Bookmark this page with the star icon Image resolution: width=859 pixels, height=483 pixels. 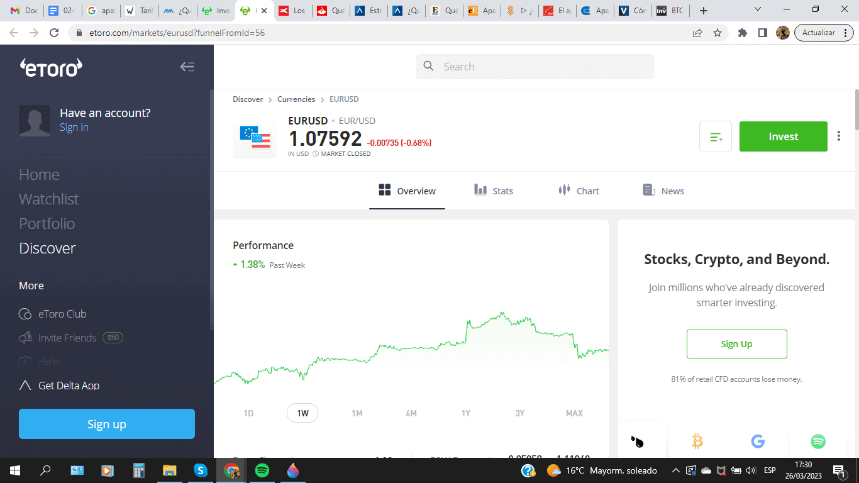pos(718,33)
